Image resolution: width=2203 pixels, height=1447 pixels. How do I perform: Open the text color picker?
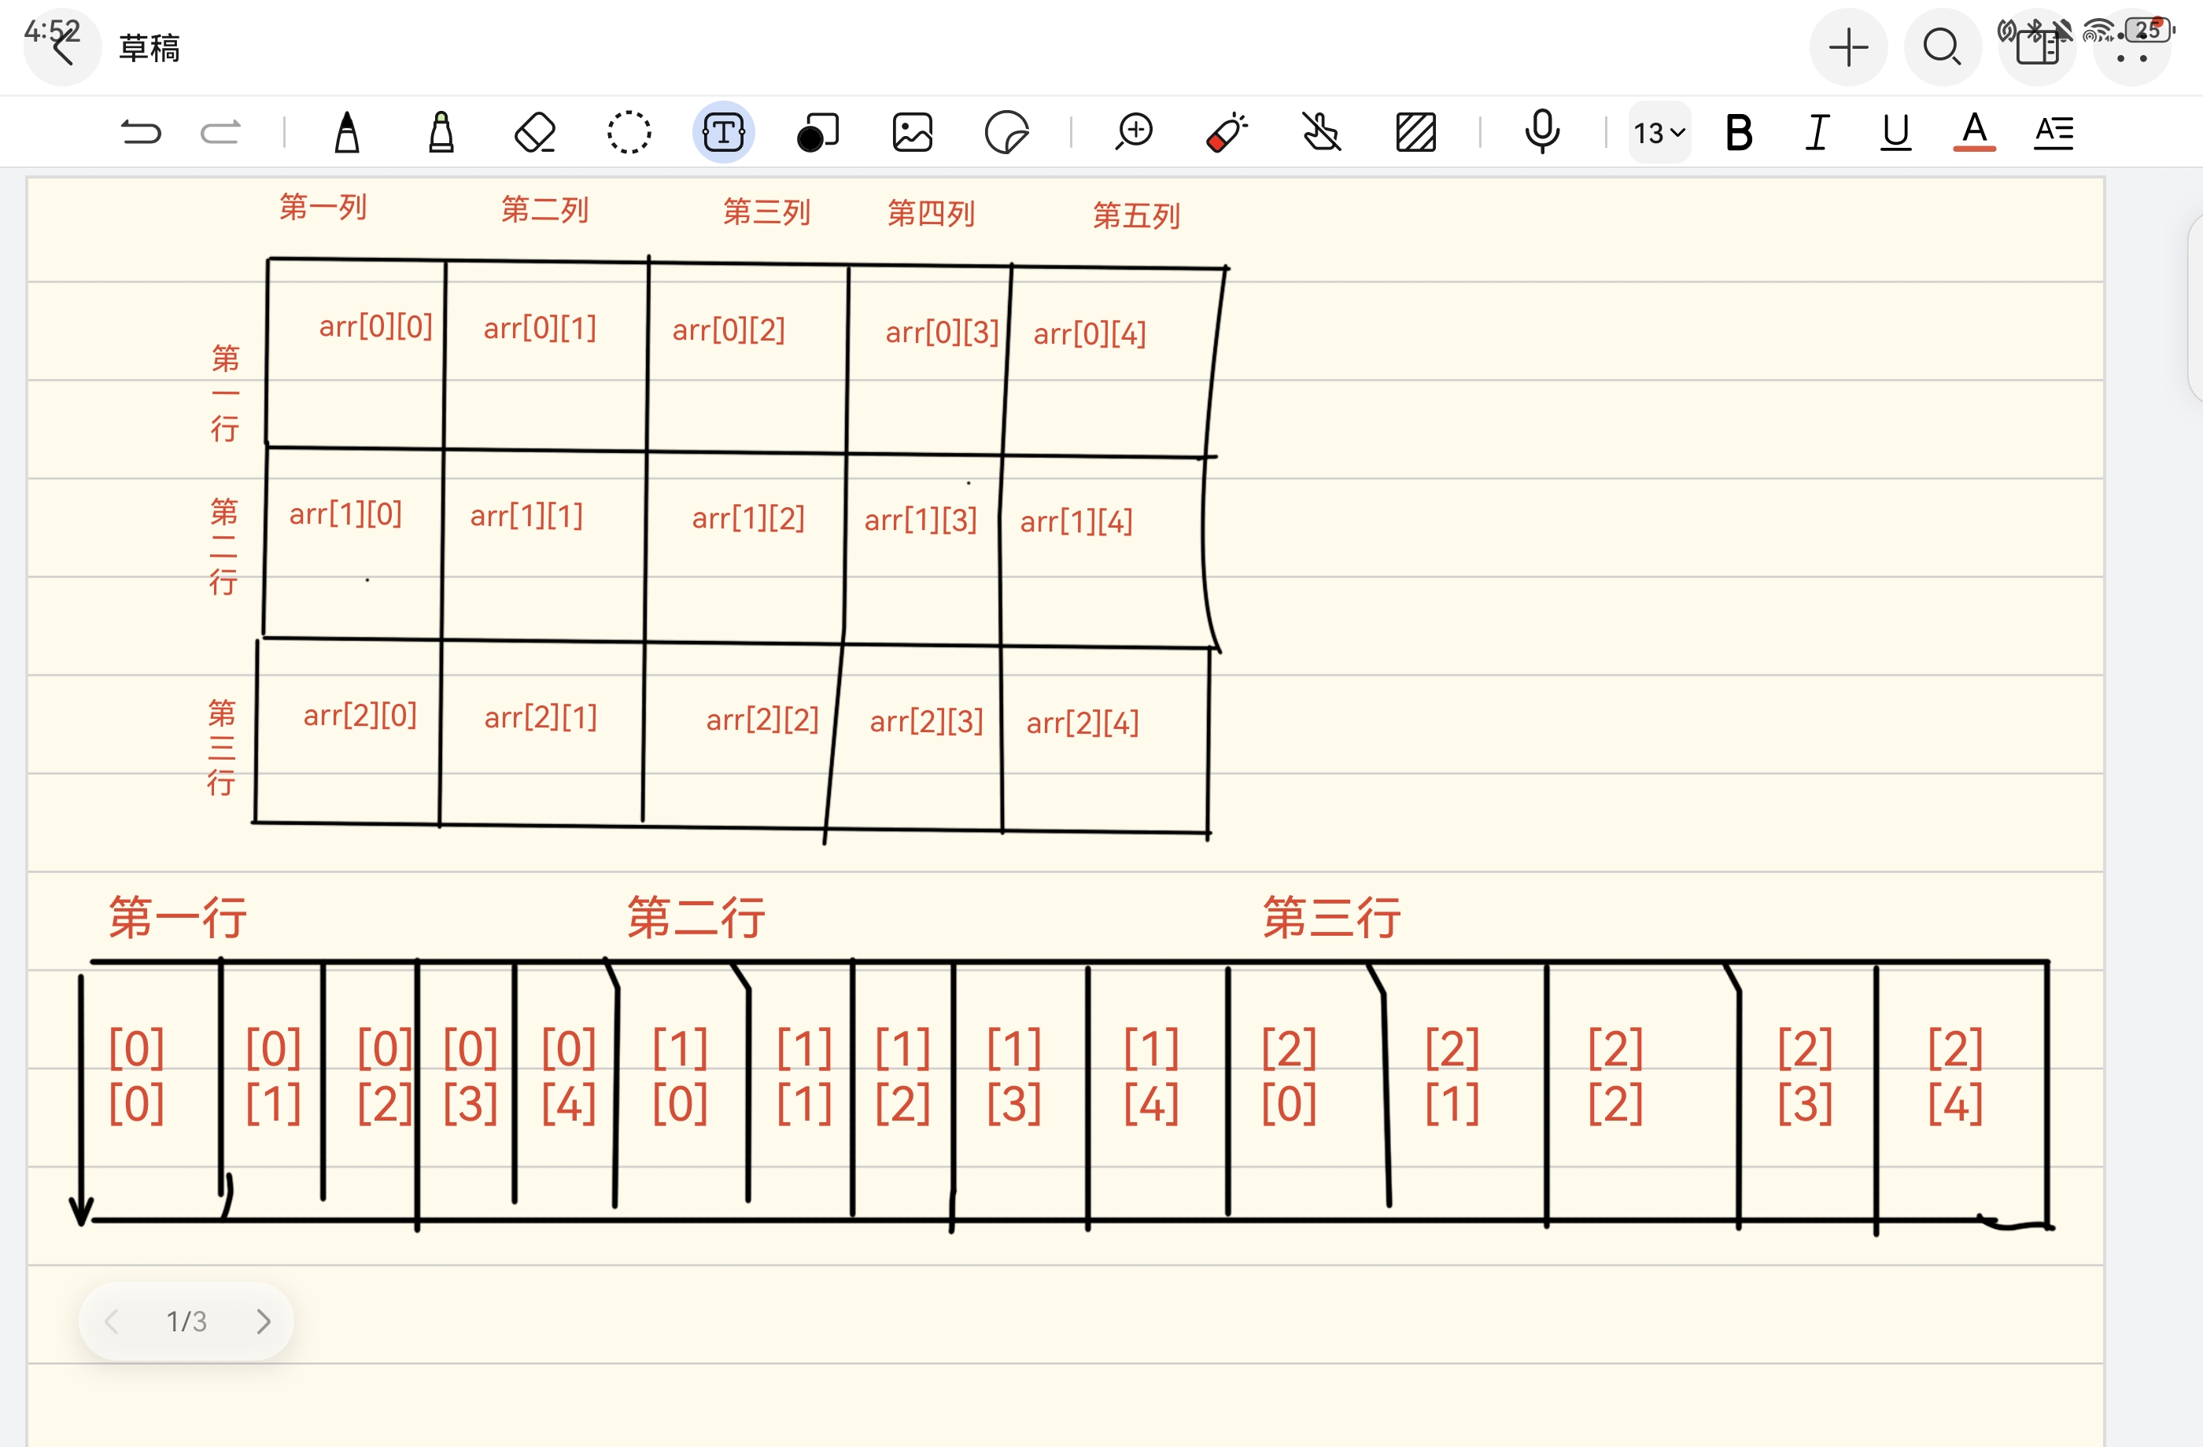coord(1974,132)
